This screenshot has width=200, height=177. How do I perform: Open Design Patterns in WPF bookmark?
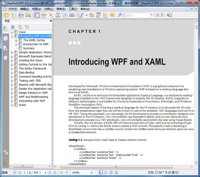click(33, 93)
